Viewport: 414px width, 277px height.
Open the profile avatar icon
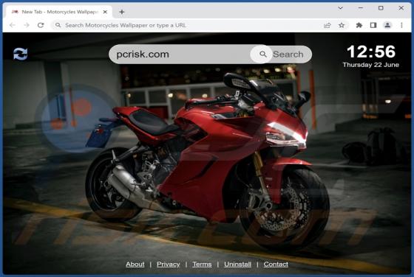coord(387,25)
